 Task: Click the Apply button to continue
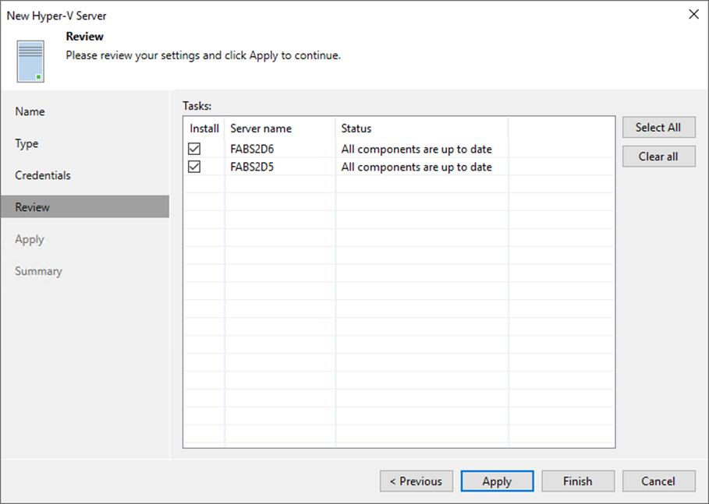497,481
